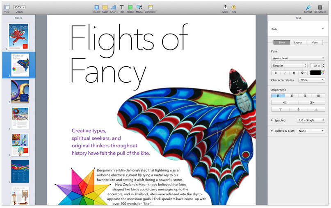The width and height of the screenshot is (331, 208).
Task: Open the Zoom 150% menu
Action: coord(19,7)
